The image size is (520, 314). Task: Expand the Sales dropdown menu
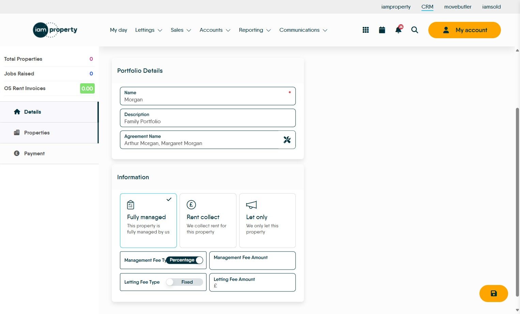[181, 30]
